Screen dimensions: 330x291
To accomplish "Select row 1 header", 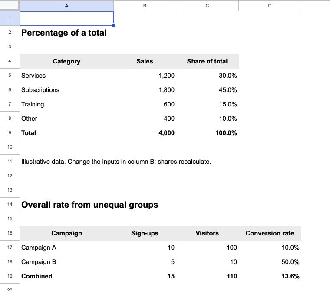I will point(10,18).
